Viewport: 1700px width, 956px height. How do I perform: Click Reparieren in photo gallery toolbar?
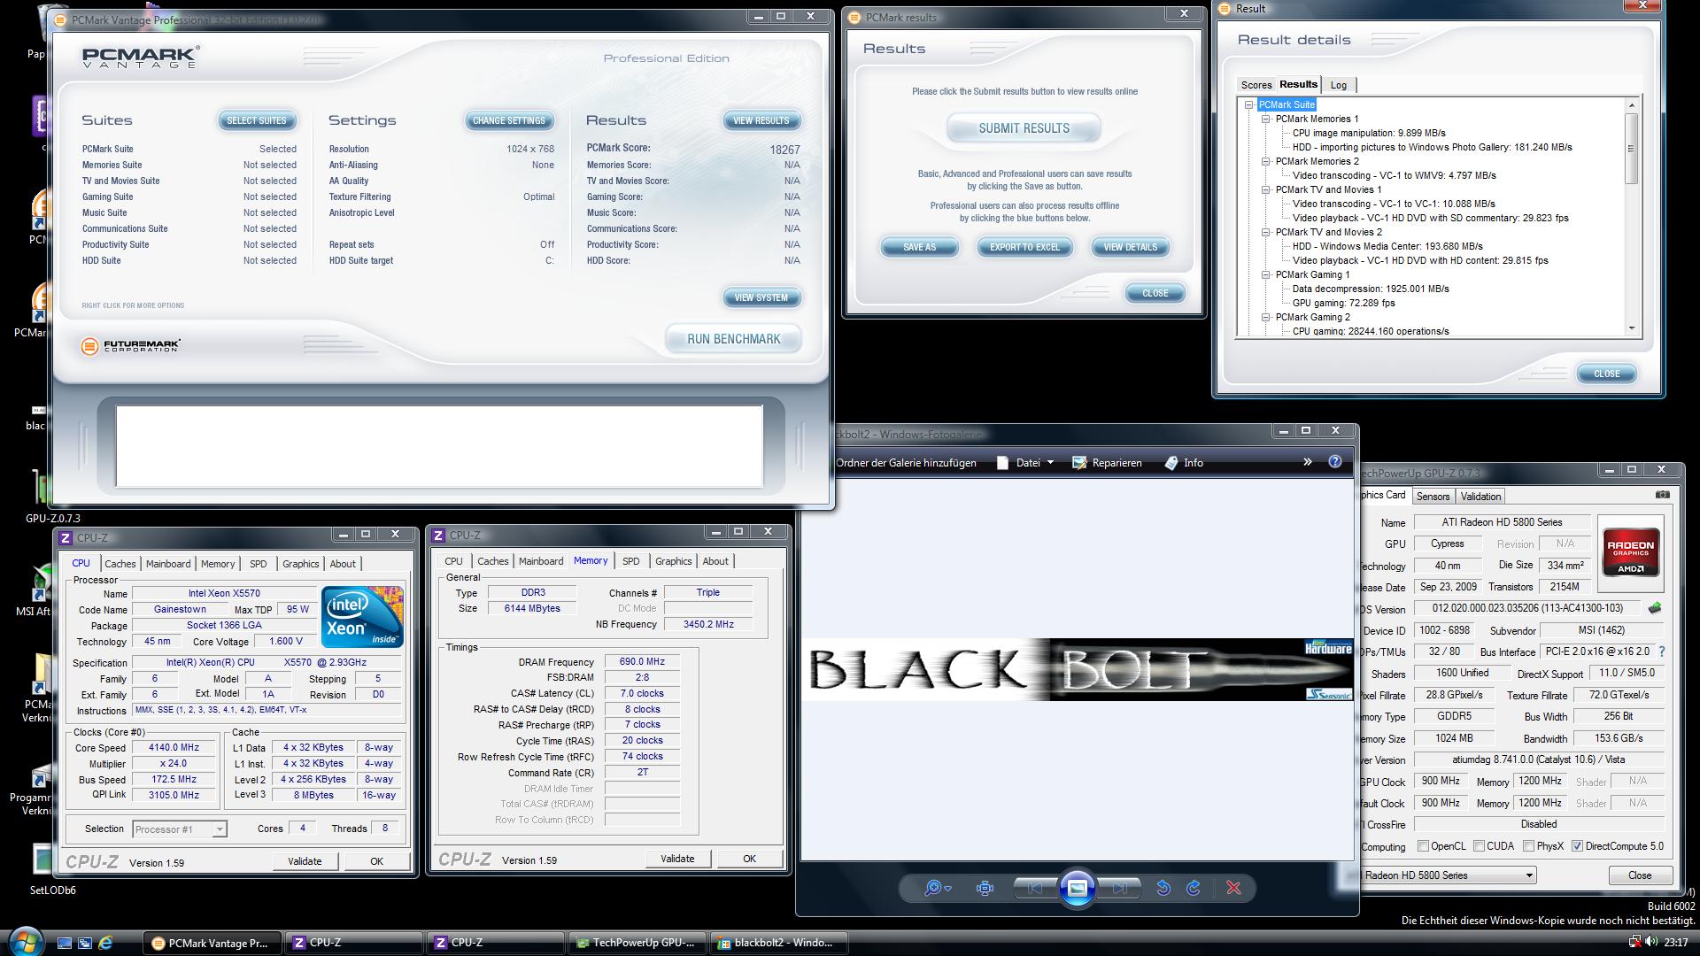pyautogui.click(x=1107, y=463)
